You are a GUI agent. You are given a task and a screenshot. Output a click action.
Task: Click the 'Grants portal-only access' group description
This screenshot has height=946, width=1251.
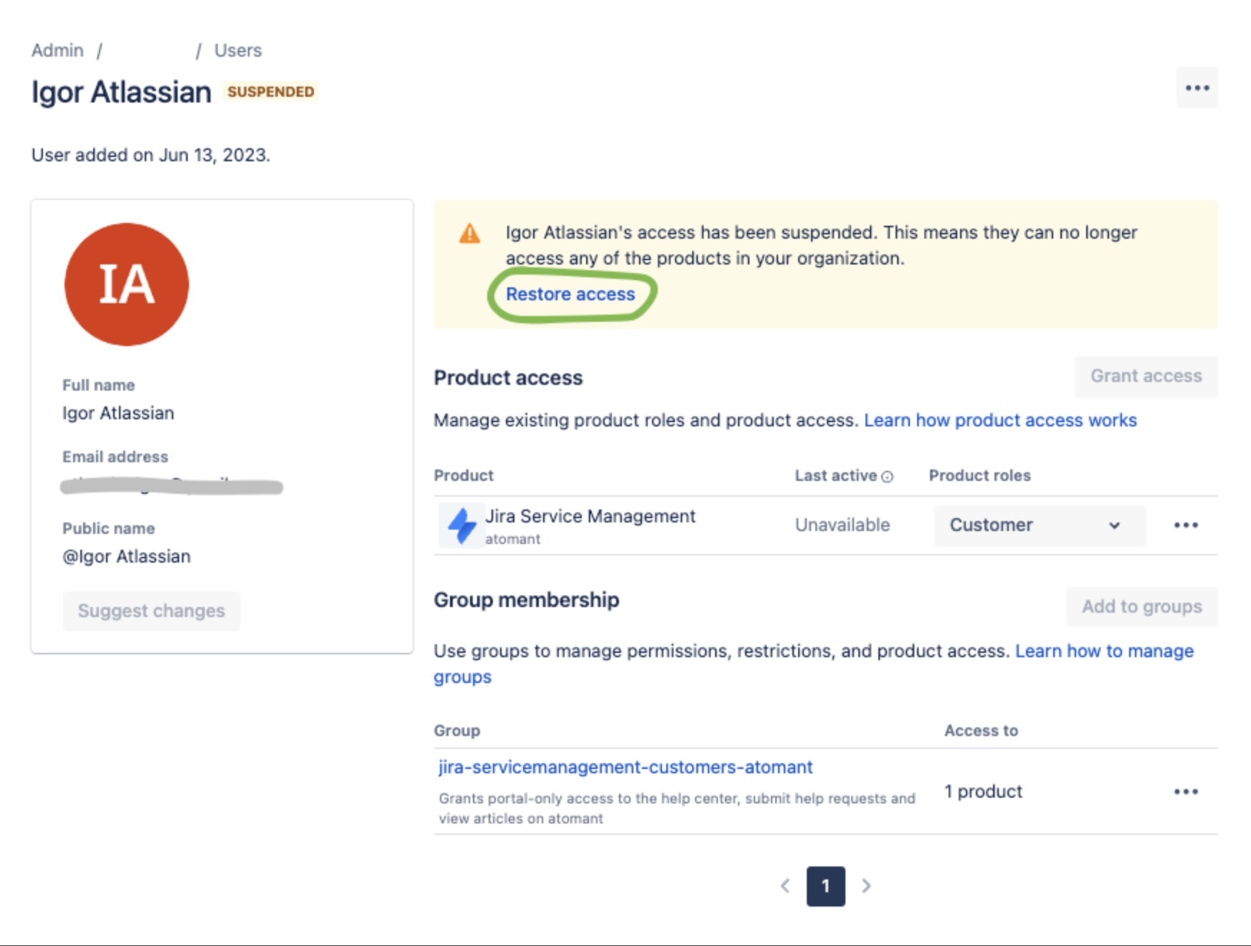677,808
